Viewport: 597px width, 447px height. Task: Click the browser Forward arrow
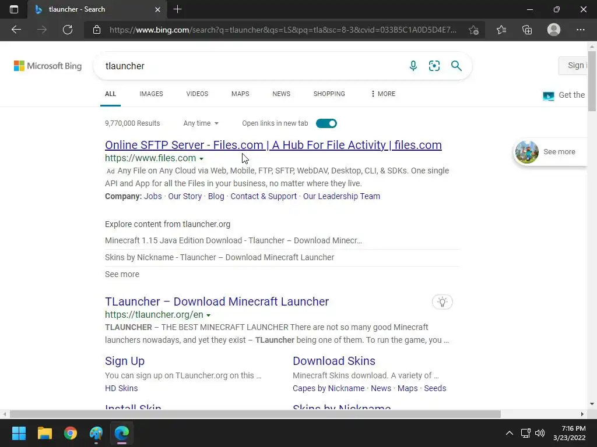point(42,30)
